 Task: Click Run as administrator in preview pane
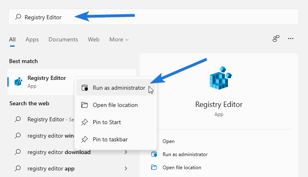pyautogui.click(x=185, y=154)
